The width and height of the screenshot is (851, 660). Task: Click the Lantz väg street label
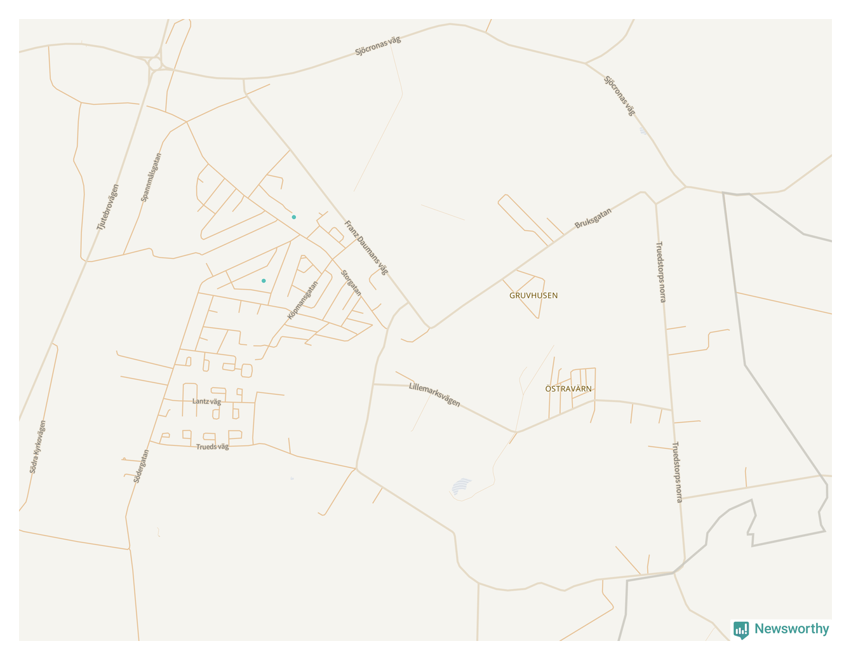(x=206, y=401)
